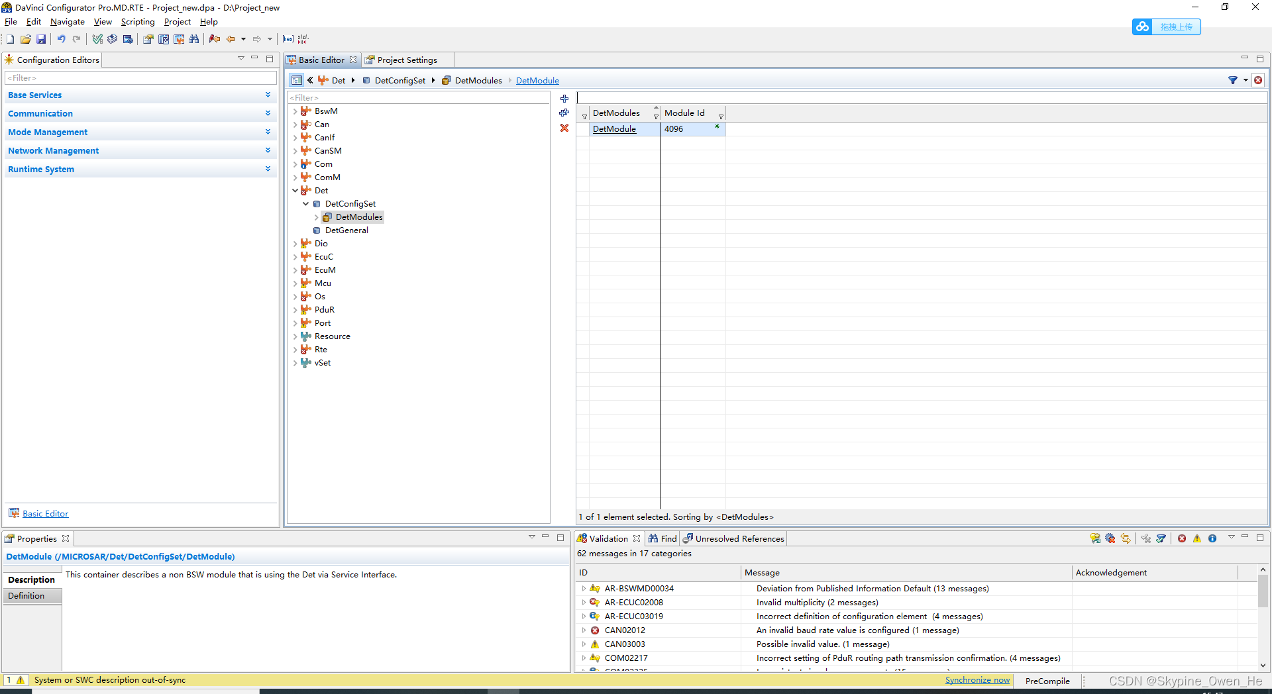Expand the BswM tree node
Screen dimensions: 1272x694
tap(295, 111)
